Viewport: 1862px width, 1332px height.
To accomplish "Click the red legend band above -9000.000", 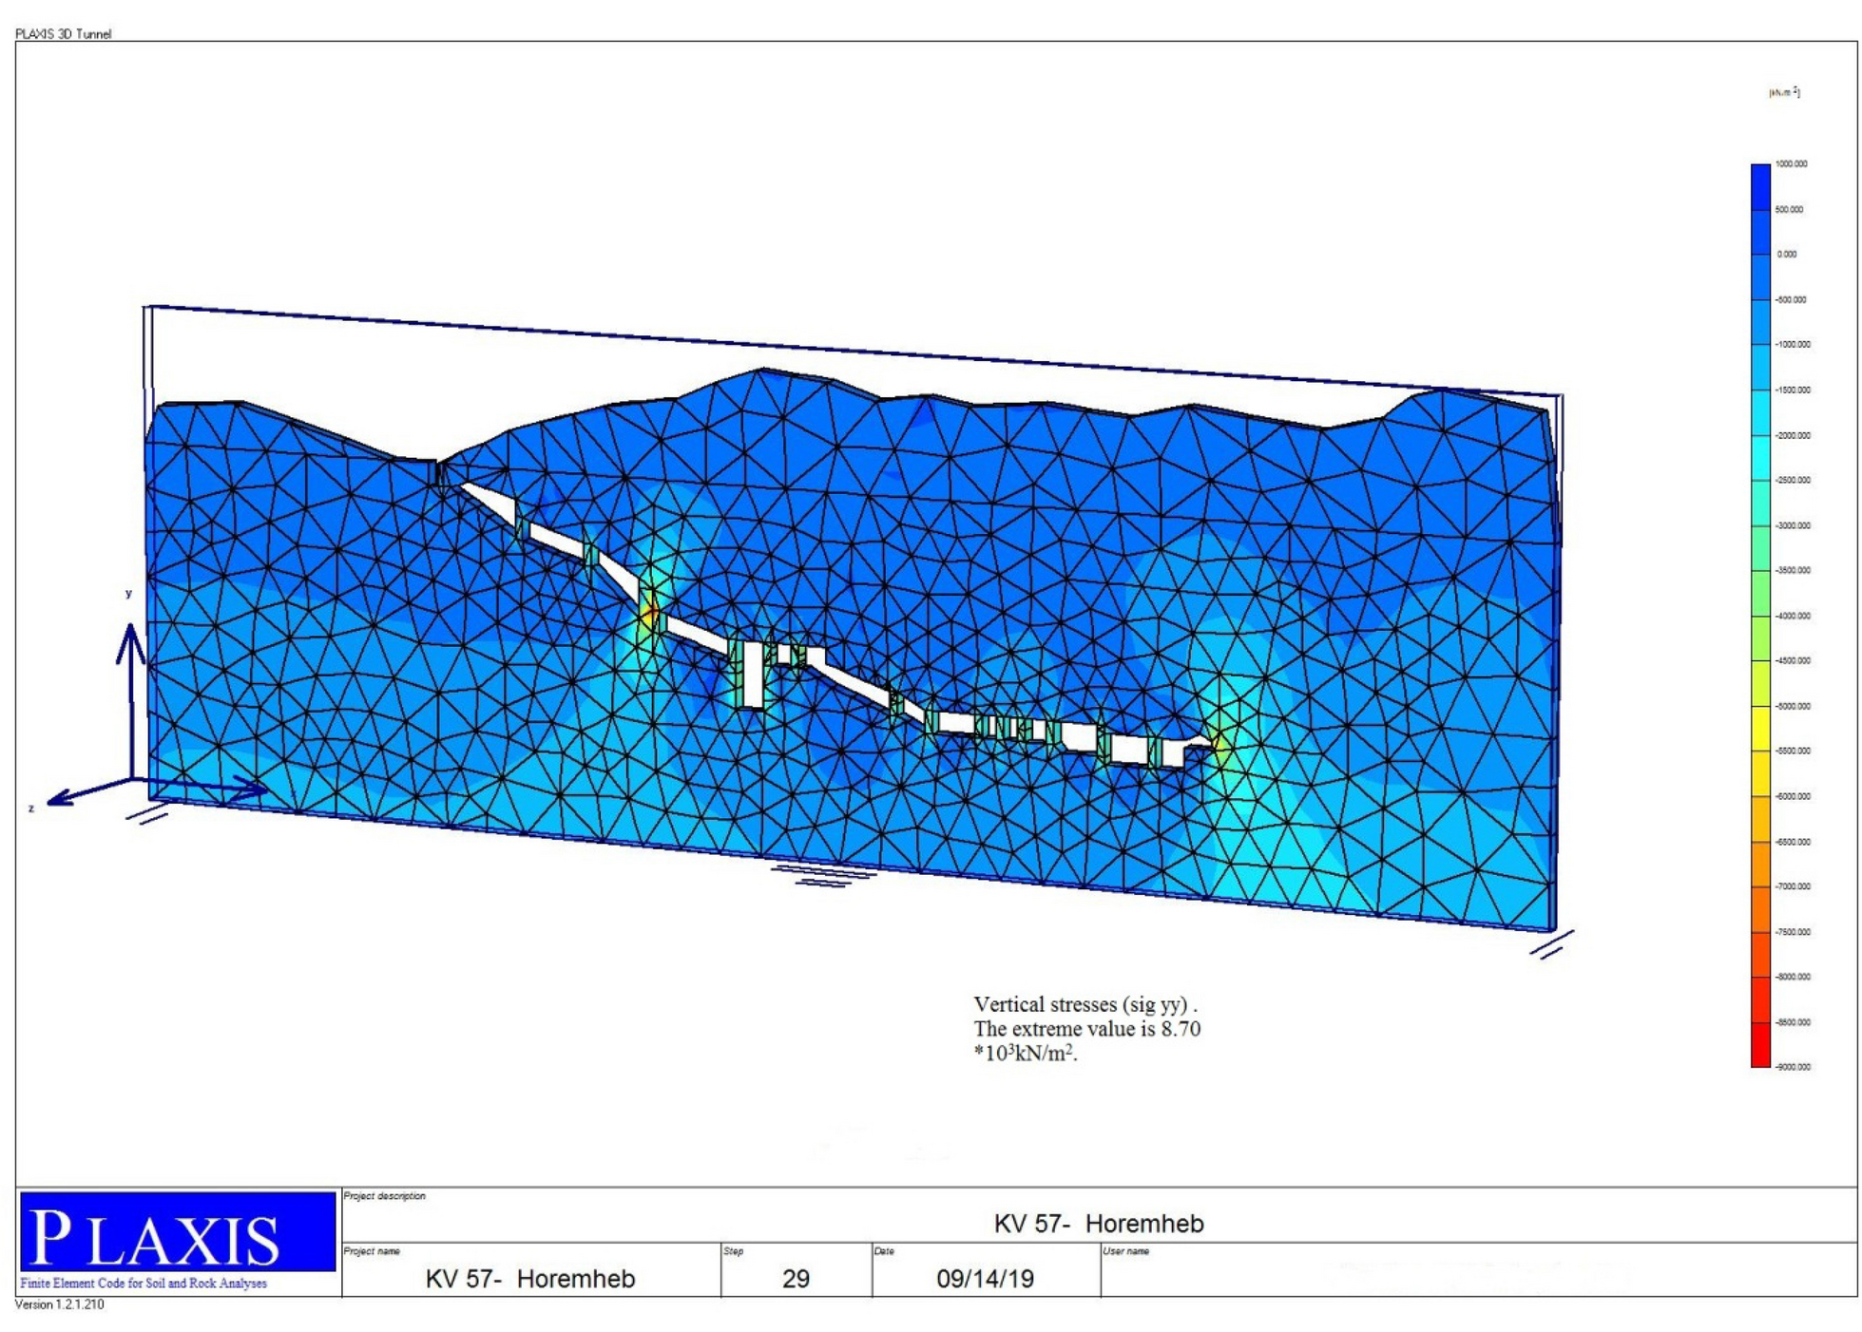I will click(1760, 1045).
